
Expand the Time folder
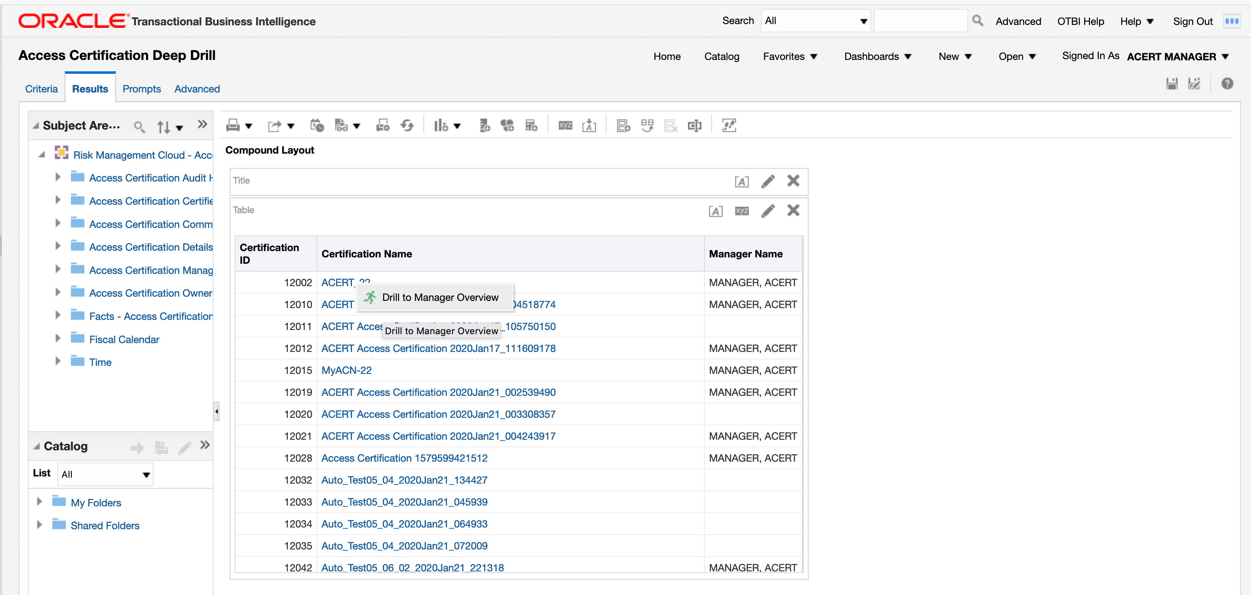pos(58,361)
